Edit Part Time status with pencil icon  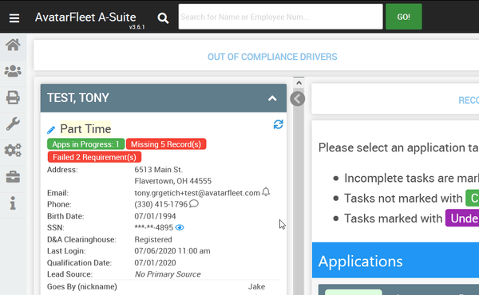tap(51, 130)
